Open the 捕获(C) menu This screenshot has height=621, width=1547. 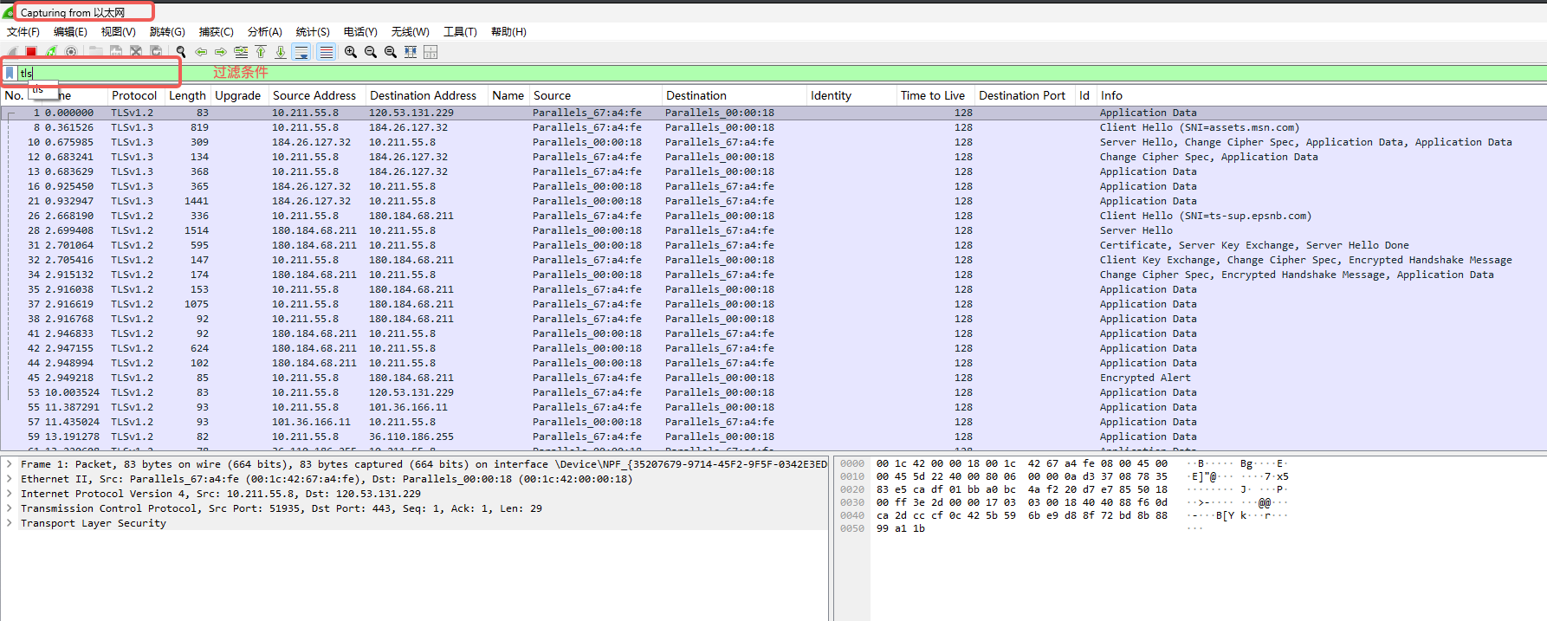tap(217, 32)
